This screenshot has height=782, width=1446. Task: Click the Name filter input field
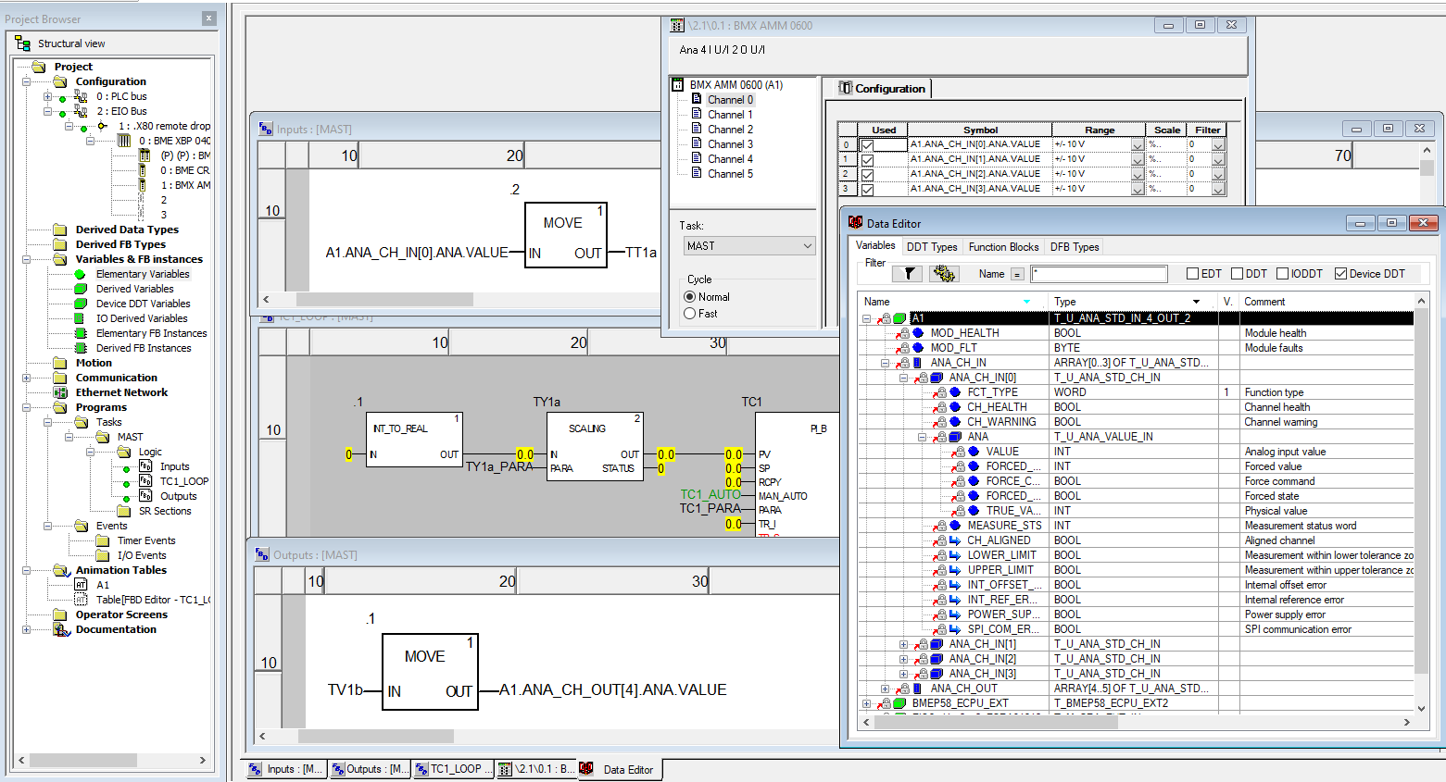1100,274
